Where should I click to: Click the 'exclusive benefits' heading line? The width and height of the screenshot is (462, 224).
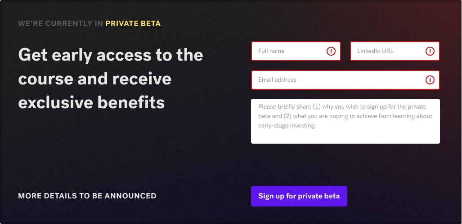click(91, 103)
